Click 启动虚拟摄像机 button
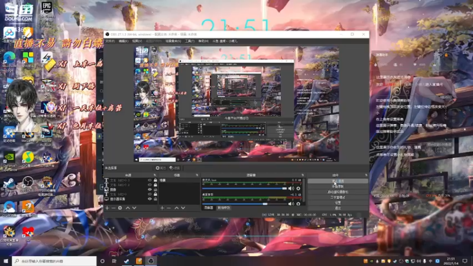473x266 pixels. (x=338, y=192)
